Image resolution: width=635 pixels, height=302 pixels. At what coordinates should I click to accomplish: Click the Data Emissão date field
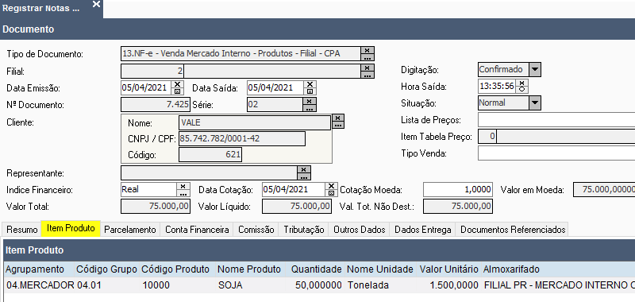(146, 87)
